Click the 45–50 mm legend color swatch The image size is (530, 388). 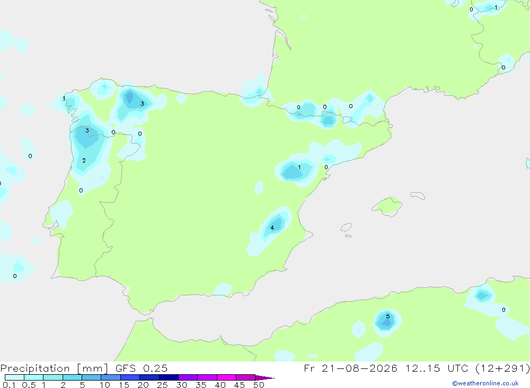click(246, 377)
